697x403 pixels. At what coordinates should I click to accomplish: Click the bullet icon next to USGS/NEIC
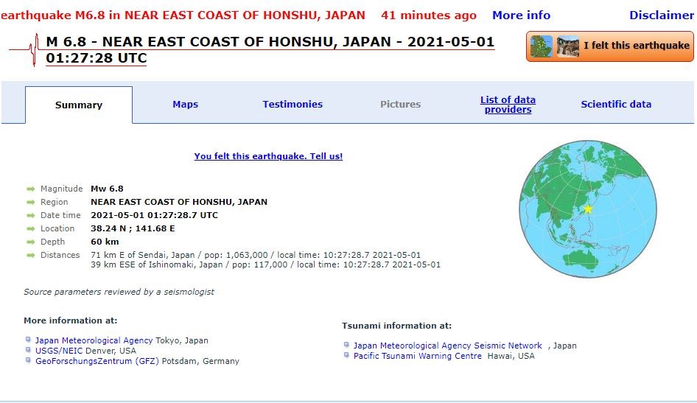point(29,351)
